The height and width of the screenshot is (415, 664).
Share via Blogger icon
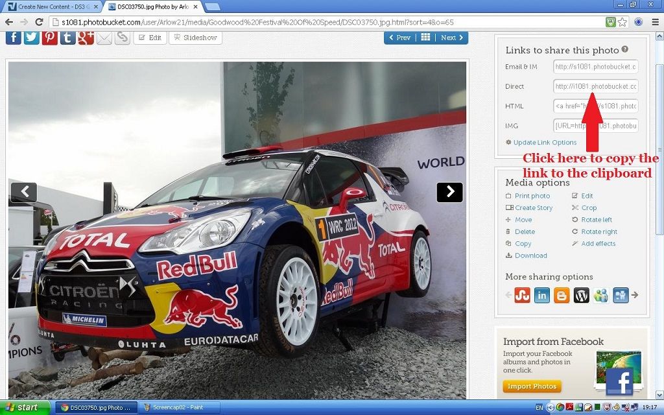[x=562, y=295]
